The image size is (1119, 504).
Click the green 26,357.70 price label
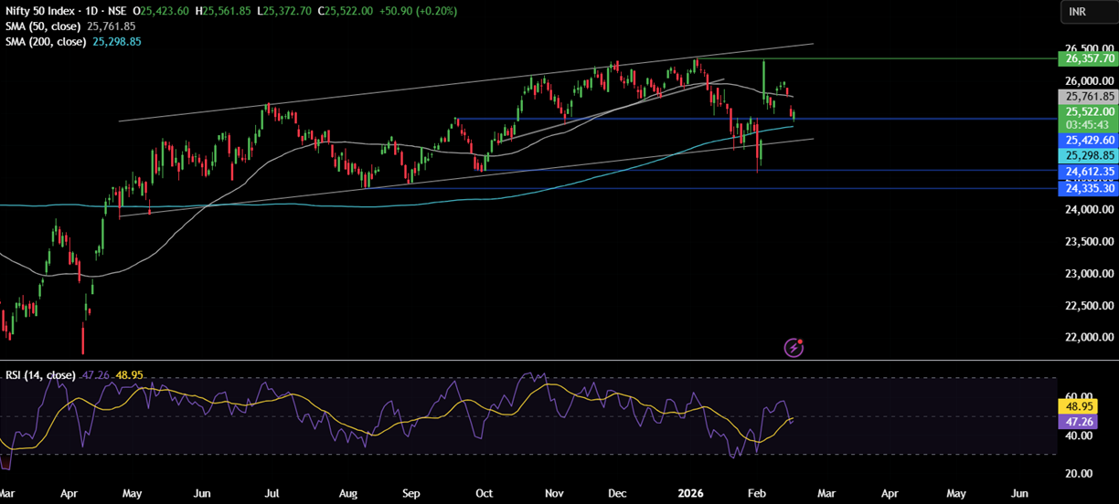point(1087,58)
